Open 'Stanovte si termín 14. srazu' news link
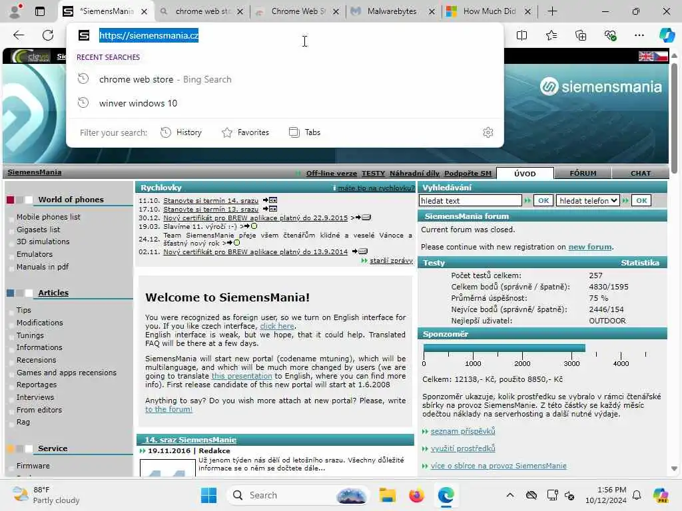This screenshot has height=511, width=682. 210,201
